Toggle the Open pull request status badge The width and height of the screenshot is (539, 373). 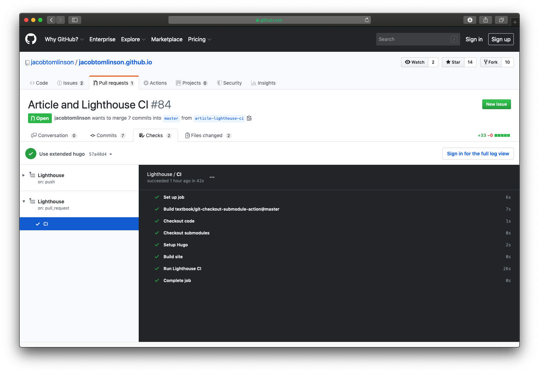pyautogui.click(x=40, y=118)
